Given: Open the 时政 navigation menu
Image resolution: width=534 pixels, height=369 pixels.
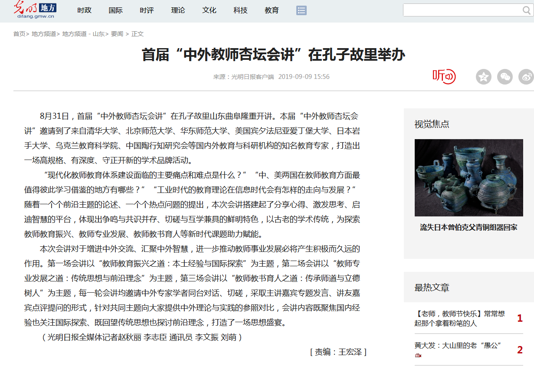Looking at the screenshot, I should click(x=85, y=10).
